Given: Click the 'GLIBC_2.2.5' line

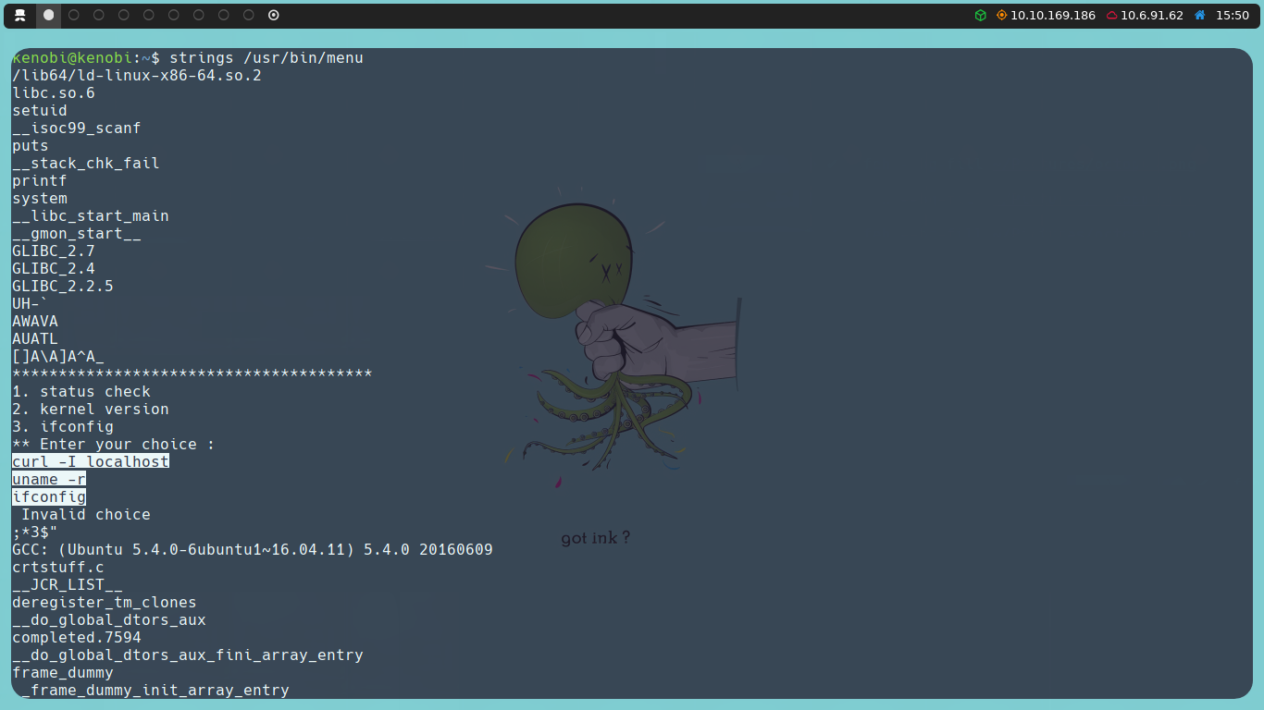Looking at the screenshot, I should [x=63, y=287].
